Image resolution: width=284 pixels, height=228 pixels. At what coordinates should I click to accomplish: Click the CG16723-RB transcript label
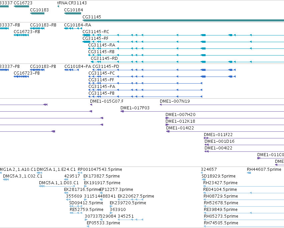tap(27, 32)
